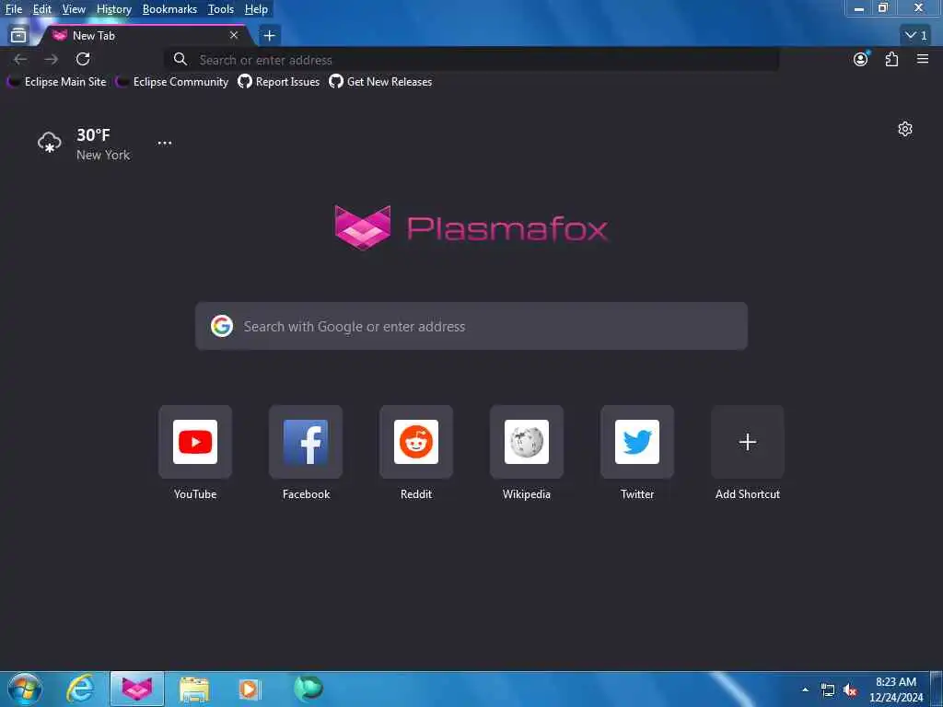
Task: Open the Edit menu
Action: tap(41, 9)
